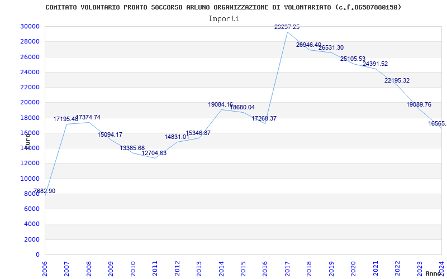The height and width of the screenshot is (279, 447).
Task: Click the data label 15346.87
Action: [198, 133]
